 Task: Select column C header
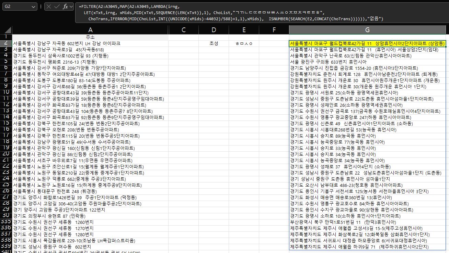[x=183, y=30]
